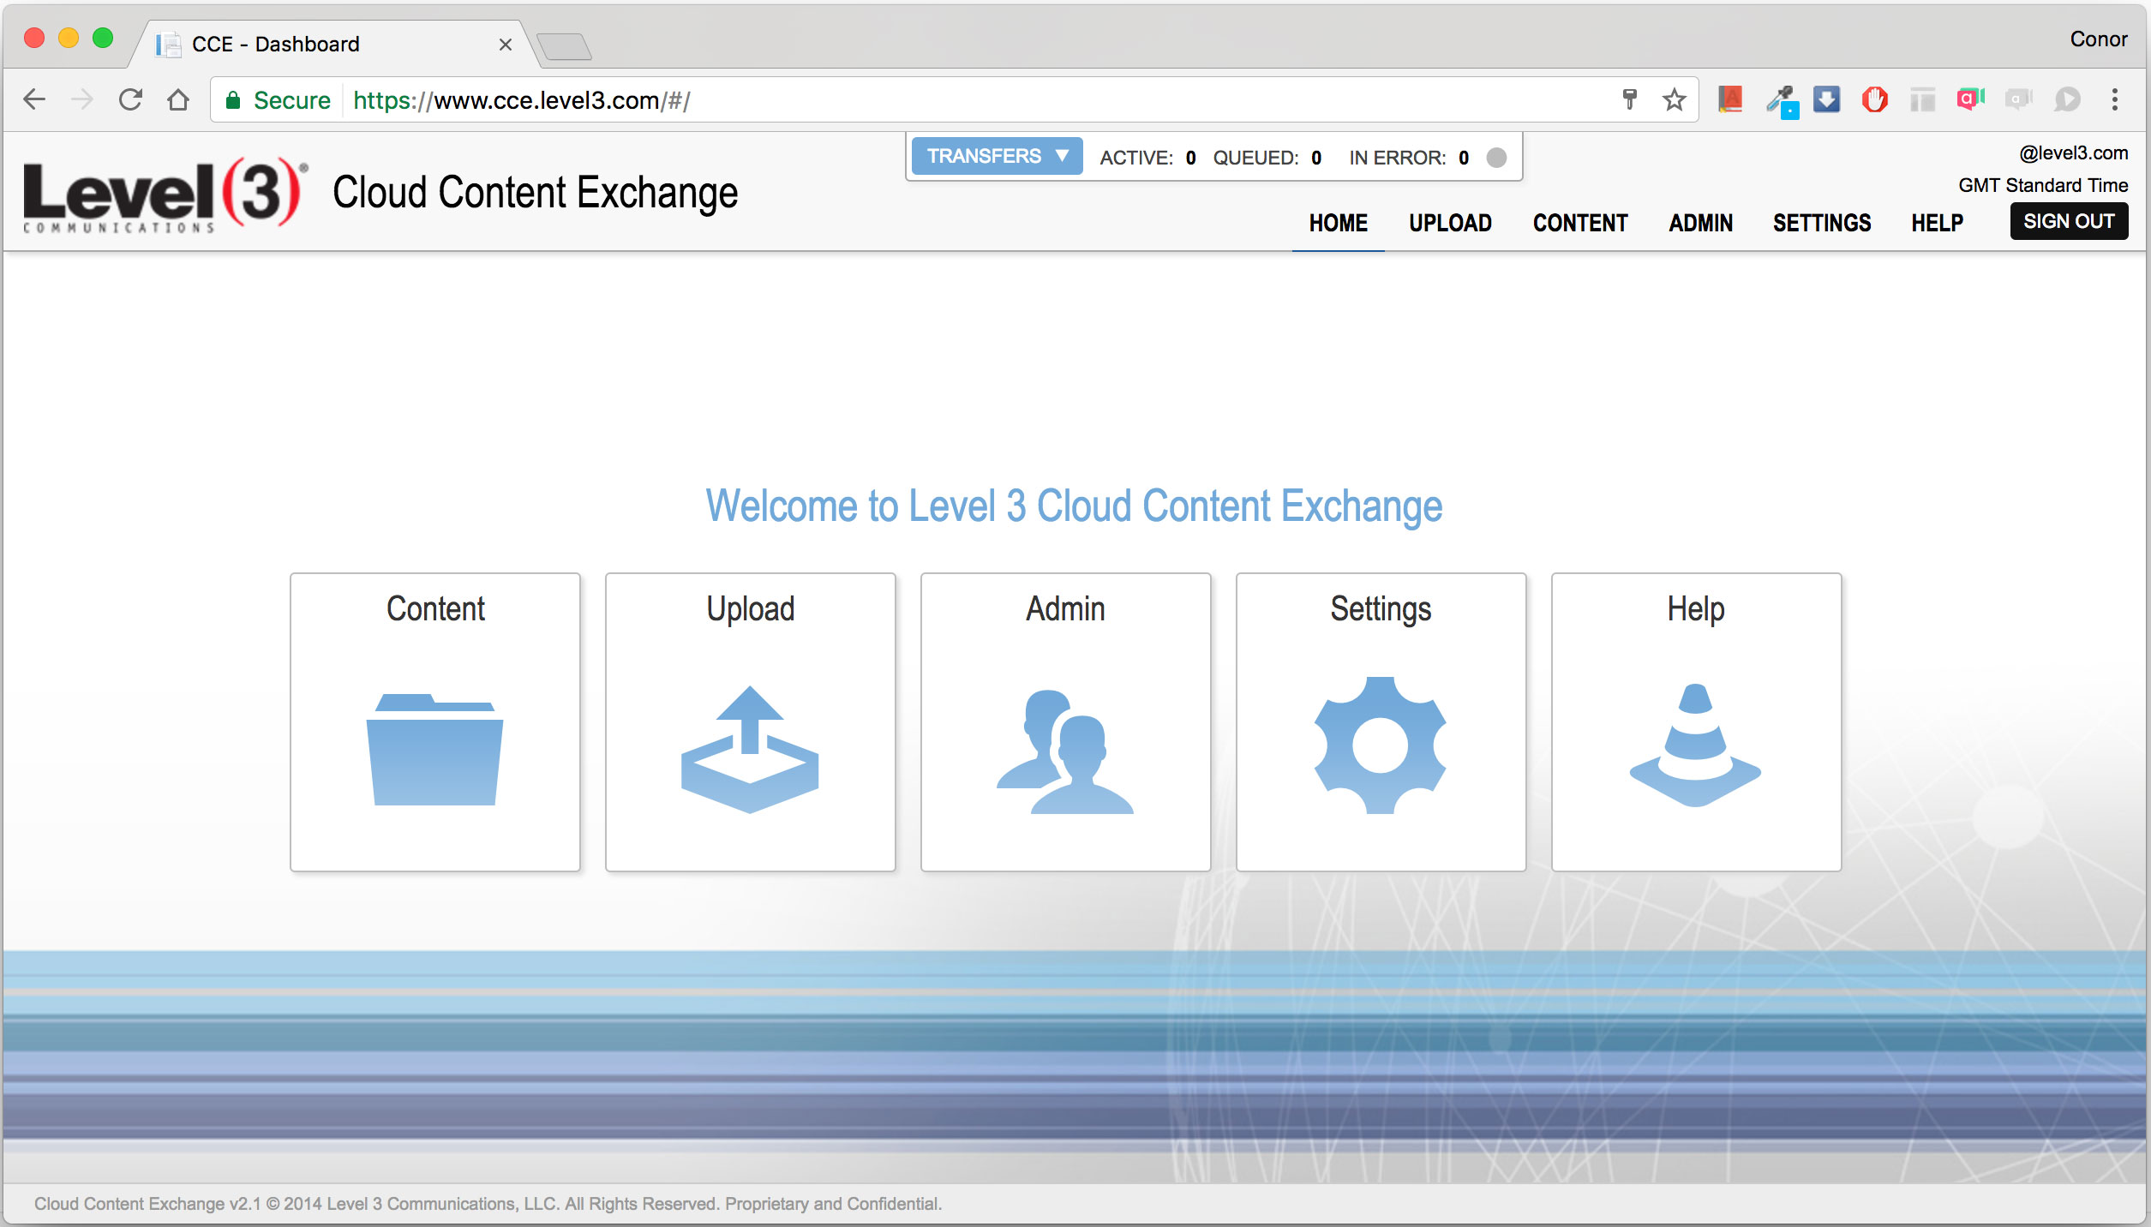The width and height of the screenshot is (2151, 1227).
Task: Click the gray circular arrow extension
Action: [2067, 100]
